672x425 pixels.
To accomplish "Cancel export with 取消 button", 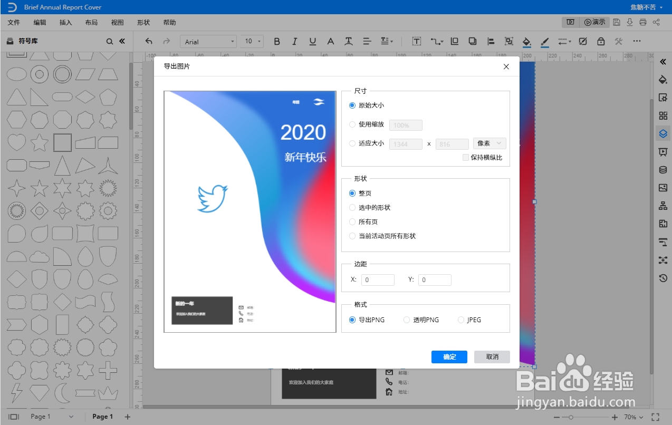I will (x=492, y=357).
